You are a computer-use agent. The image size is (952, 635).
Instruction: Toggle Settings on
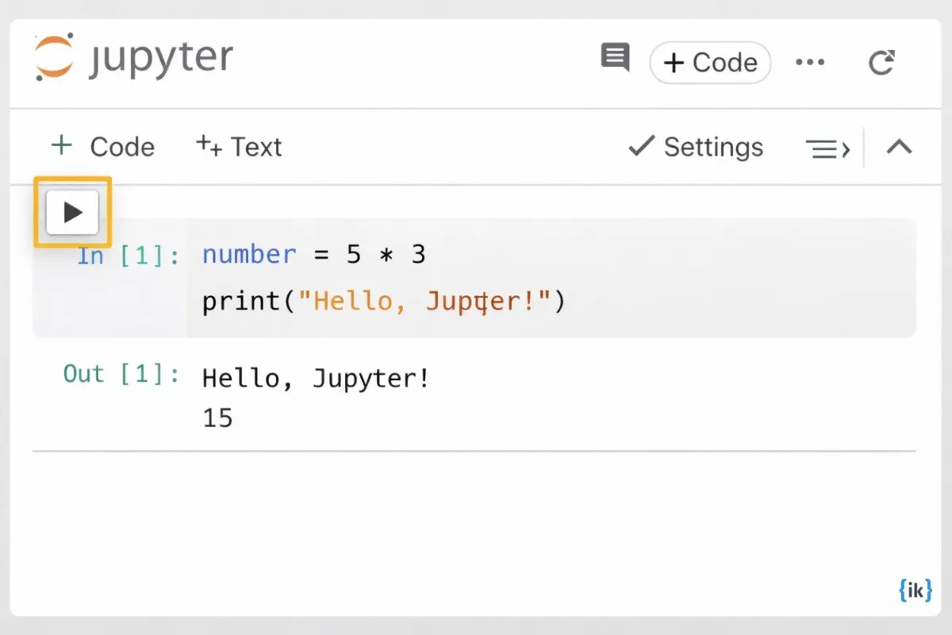point(694,147)
